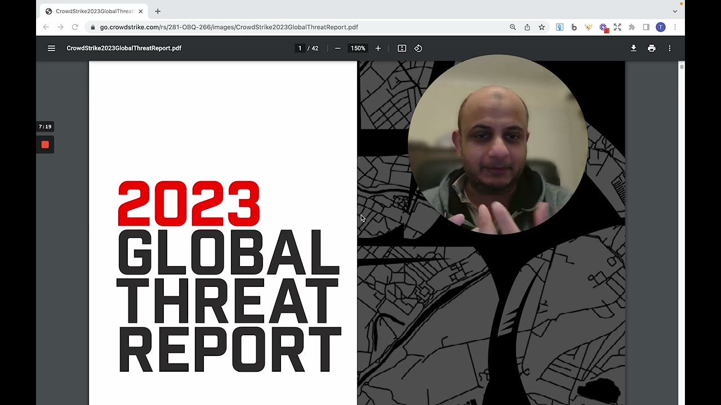Open the Extensions puzzle piece menu
The image size is (721, 405).
[x=631, y=27]
